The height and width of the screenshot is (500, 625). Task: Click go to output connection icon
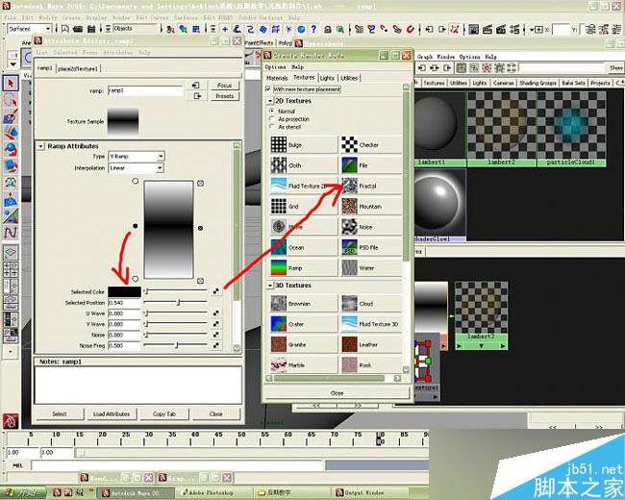197,96
